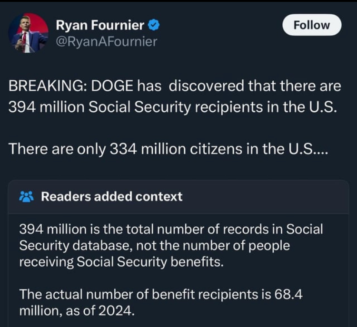Click the blue verified checkmark badge
Image resolution: width=357 pixels, height=327 pixels.
154,25
